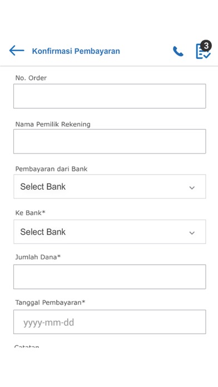Tap the phone call icon

click(178, 51)
